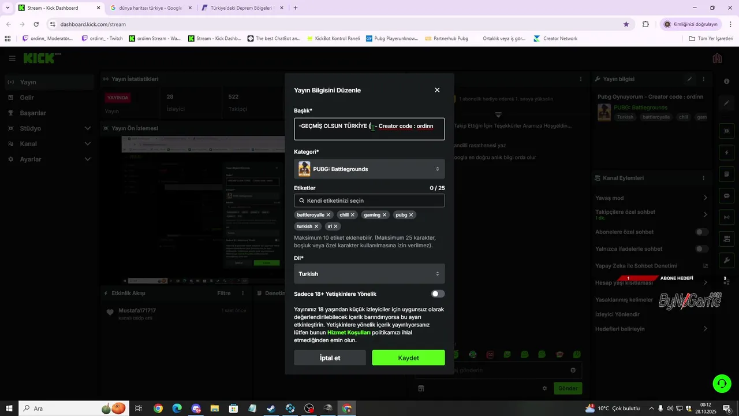Go back with the browser back arrow
The width and height of the screenshot is (739, 416).
click(9, 24)
